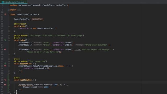Click the first assertEquals call on line 23
This screenshot has width=167, height=94.
point(25,43)
